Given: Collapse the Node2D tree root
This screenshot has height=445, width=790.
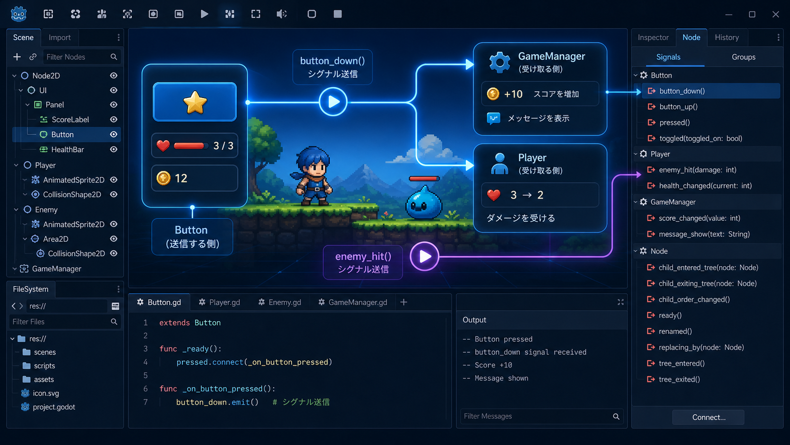Looking at the screenshot, I should coord(14,76).
